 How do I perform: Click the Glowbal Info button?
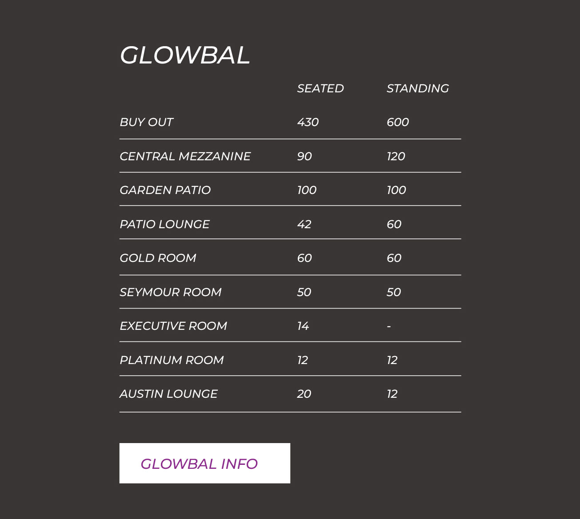pyautogui.click(x=204, y=463)
